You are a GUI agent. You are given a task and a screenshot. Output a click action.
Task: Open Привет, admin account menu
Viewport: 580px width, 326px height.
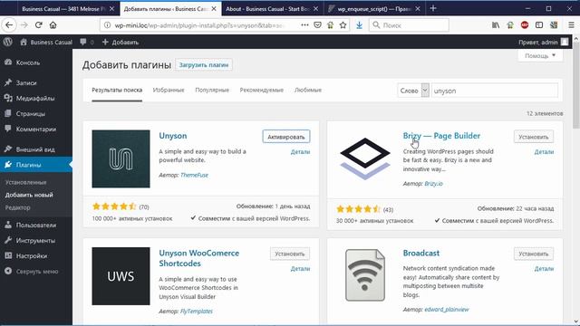coord(544,43)
